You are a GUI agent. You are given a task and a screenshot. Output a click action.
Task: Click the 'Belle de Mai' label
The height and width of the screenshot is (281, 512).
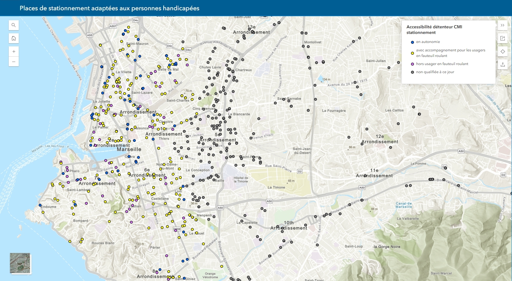pyautogui.click(x=168, y=70)
